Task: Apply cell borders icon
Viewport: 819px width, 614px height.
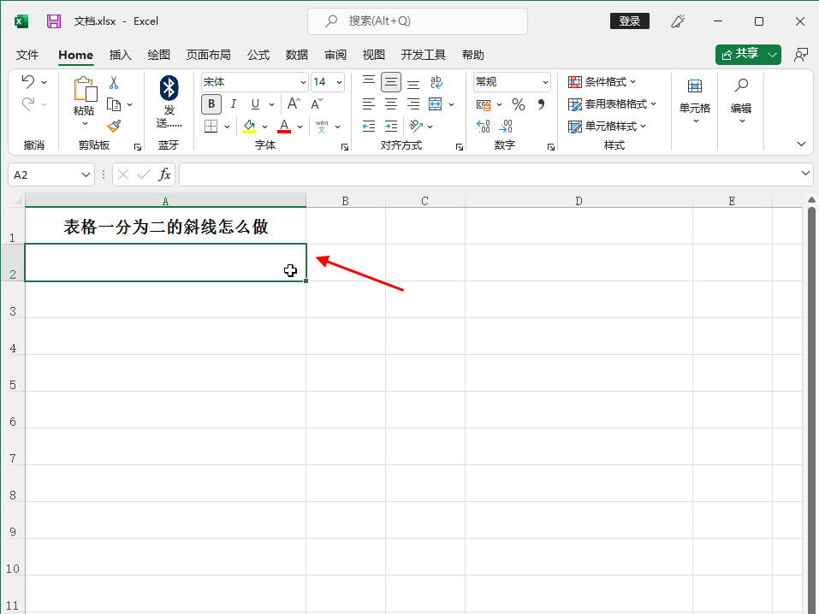Action: pos(211,126)
